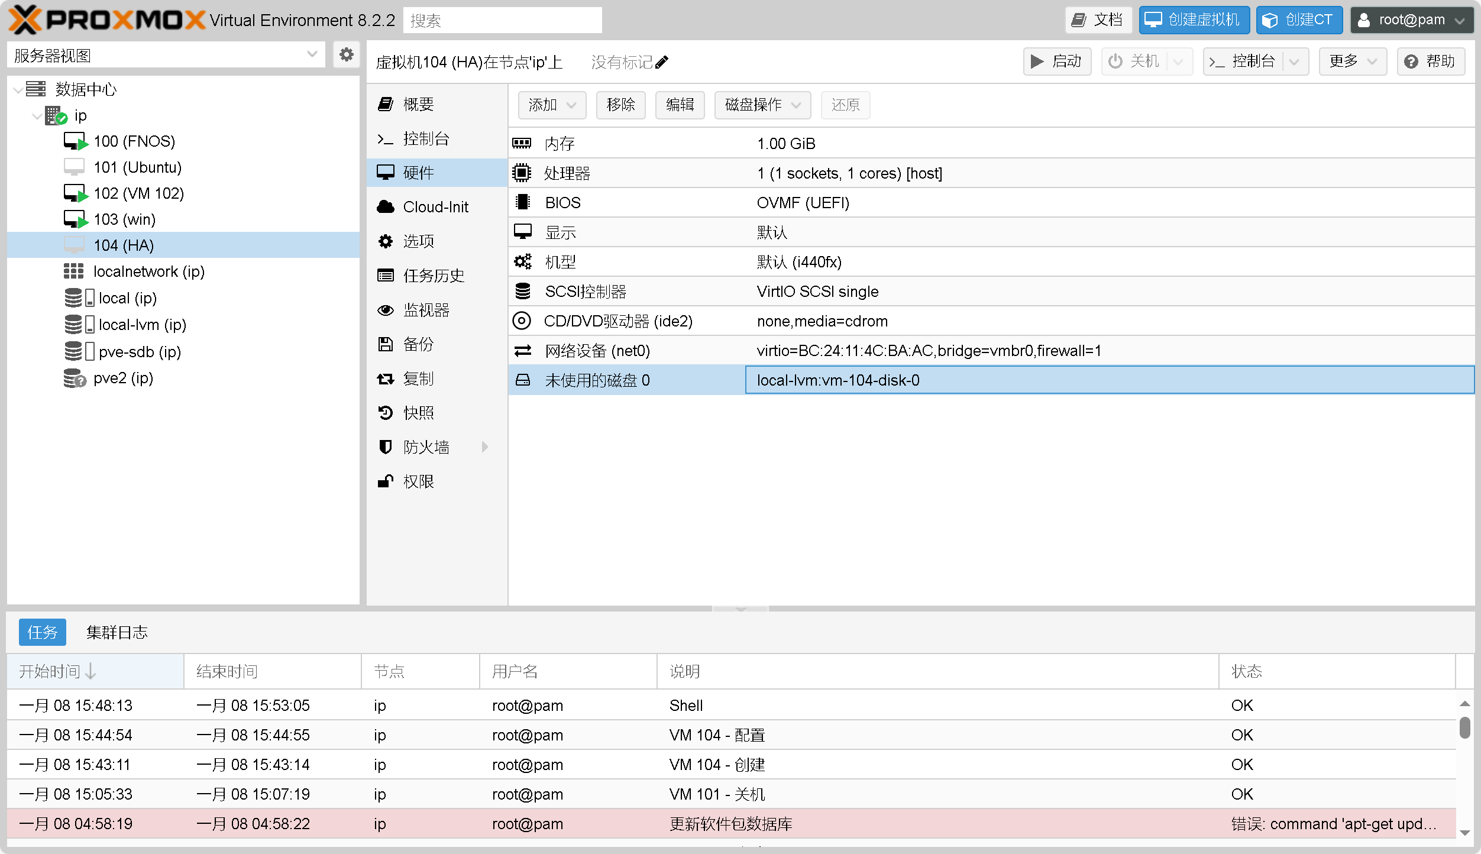Open the Cloud-Init section
This screenshot has height=854, width=1481.
pyautogui.click(x=436, y=207)
